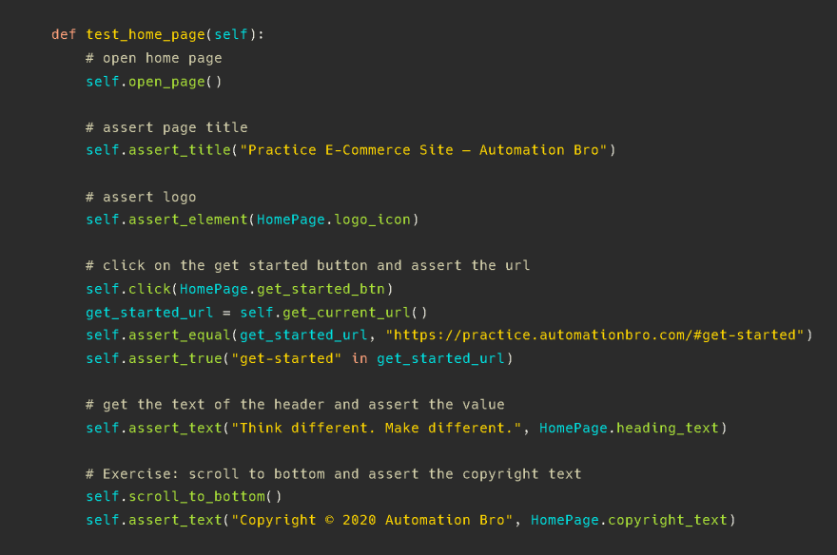The image size is (837, 555).
Task: Click the 'in' keyword in assert_true line
Action: click(360, 358)
